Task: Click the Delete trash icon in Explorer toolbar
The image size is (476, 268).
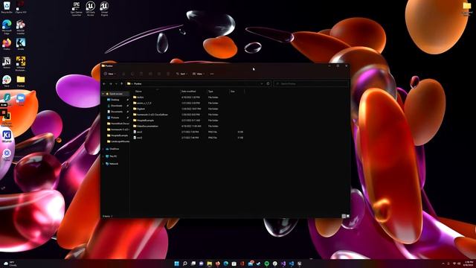Action: [168, 74]
